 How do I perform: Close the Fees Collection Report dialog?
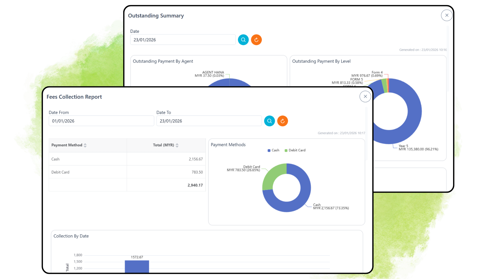point(365,96)
